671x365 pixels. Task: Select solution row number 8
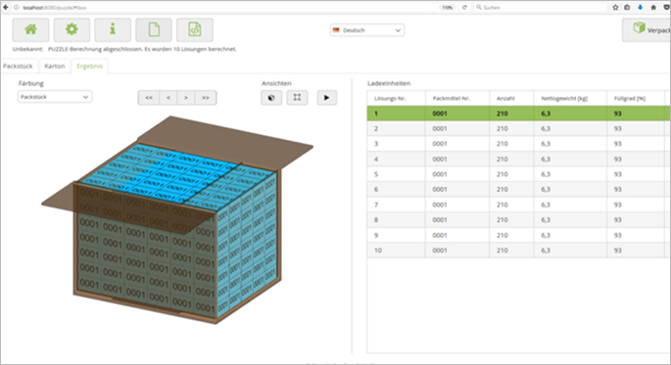(x=518, y=219)
